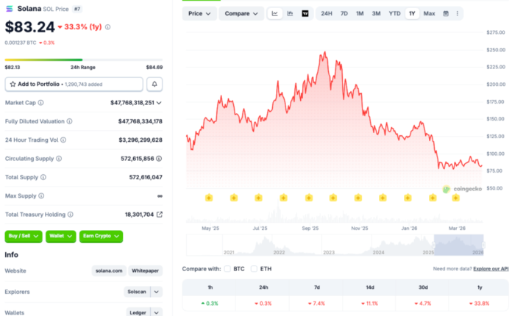Click the star icon in Add to Portfolio
Screen dimensions: 512x316
(13, 84)
